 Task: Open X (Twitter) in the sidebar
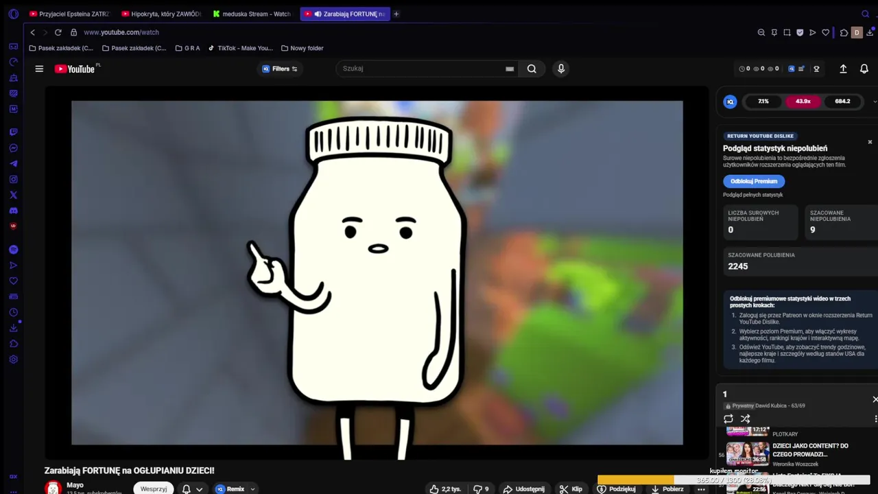(13, 196)
